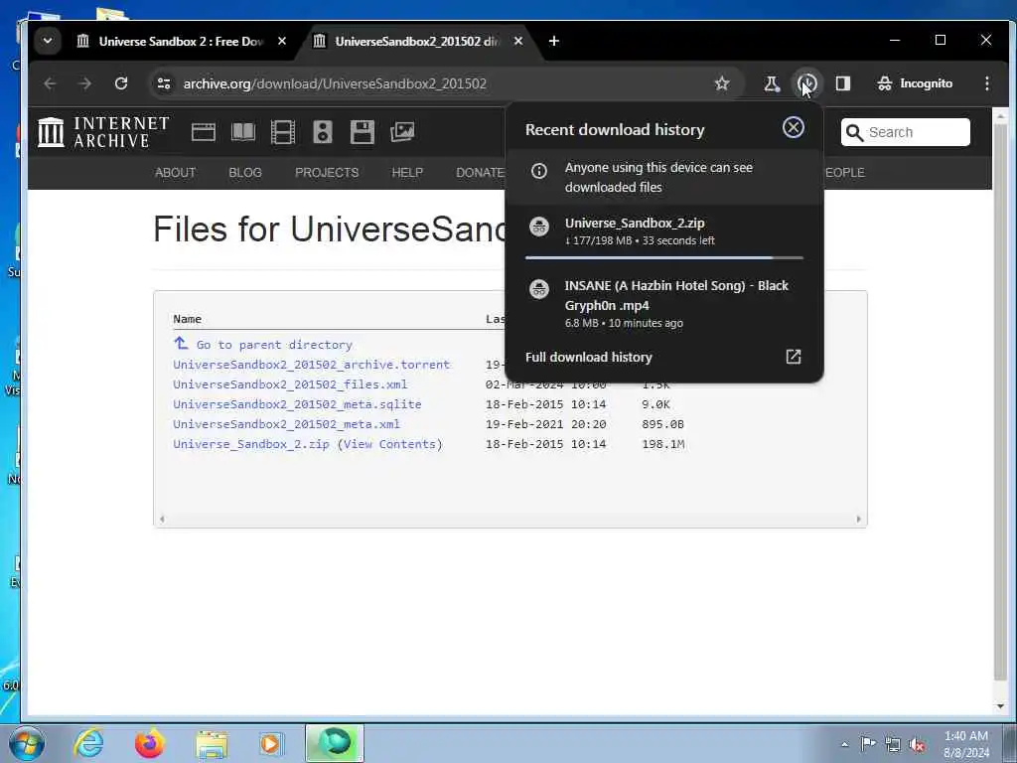
Task: Click the file list's right scroll arrow
Action: click(859, 519)
